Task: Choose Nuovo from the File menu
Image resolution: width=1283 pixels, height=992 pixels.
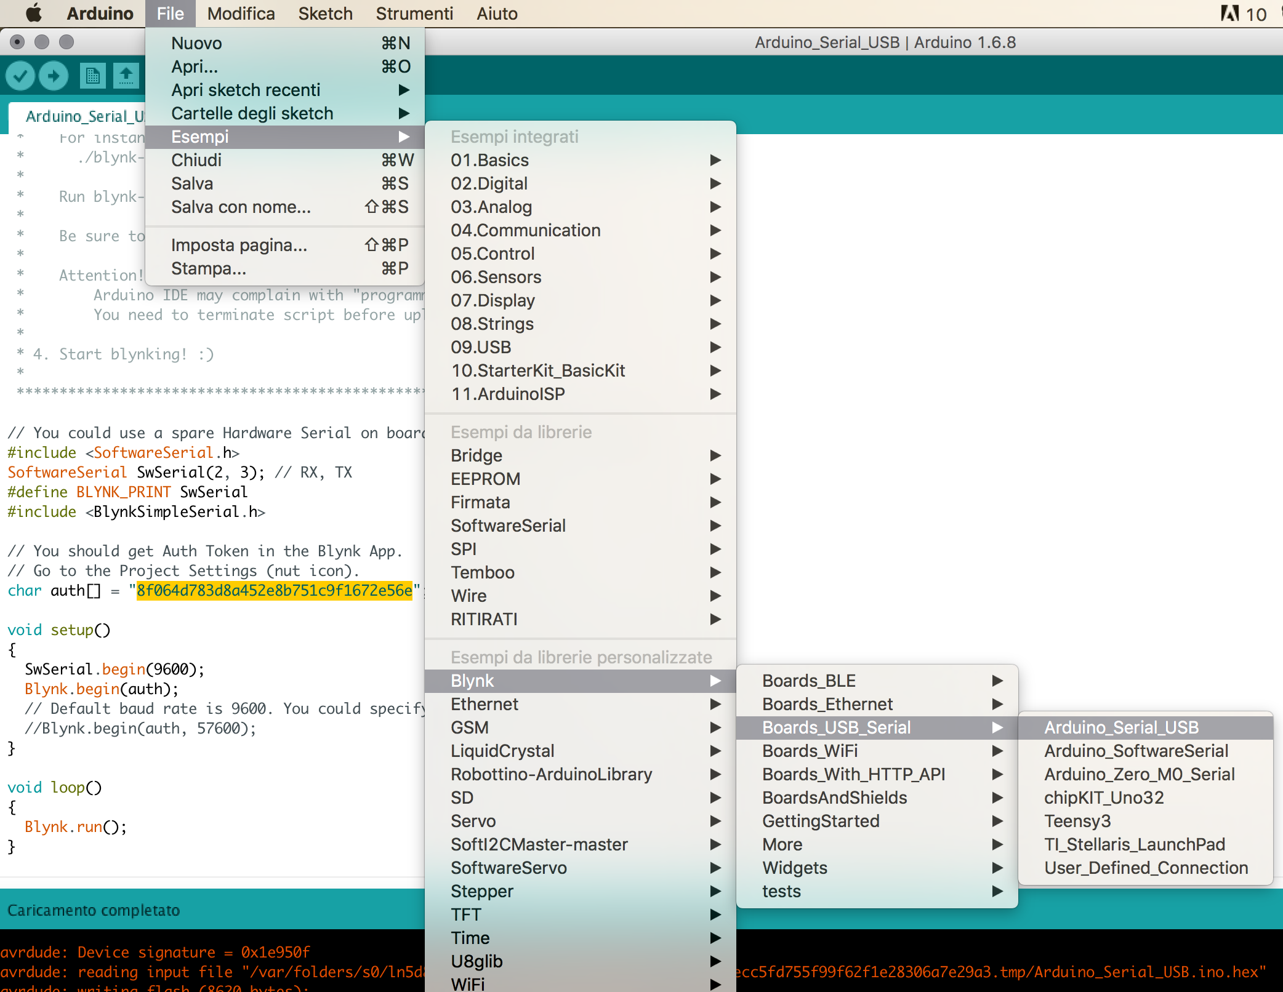Action: tap(284, 43)
